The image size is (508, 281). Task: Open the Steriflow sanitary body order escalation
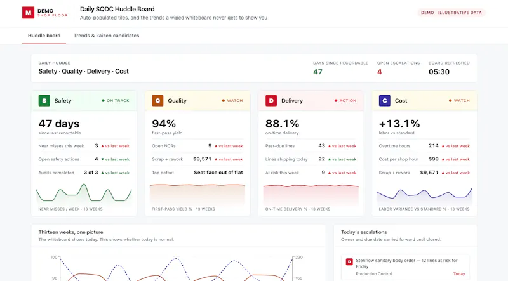405,267
